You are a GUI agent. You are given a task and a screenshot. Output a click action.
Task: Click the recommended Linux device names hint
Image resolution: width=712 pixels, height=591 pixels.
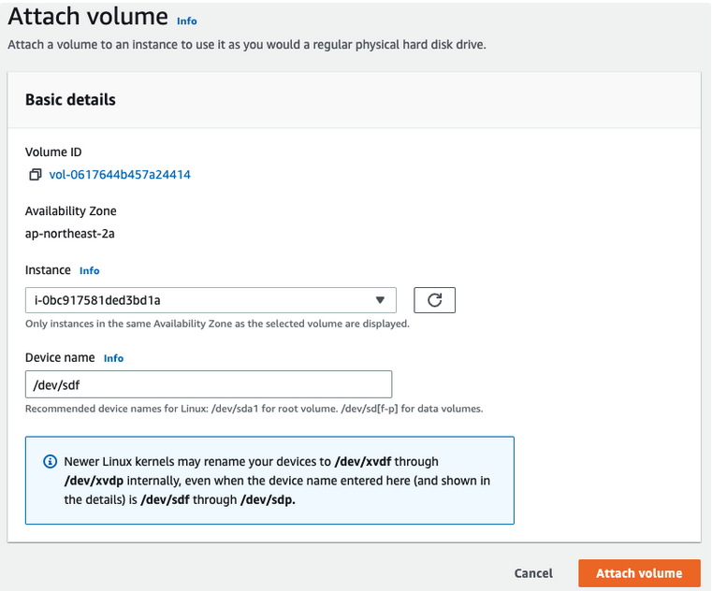tap(254, 409)
